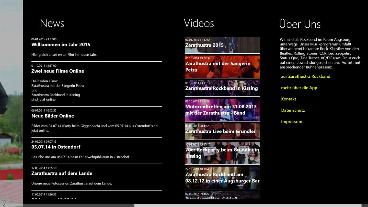This screenshot has width=368, height=207.
Task: Open the 'Zarathustra Rockband in Kissing' video thumbnail
Action: coord(222,88)
